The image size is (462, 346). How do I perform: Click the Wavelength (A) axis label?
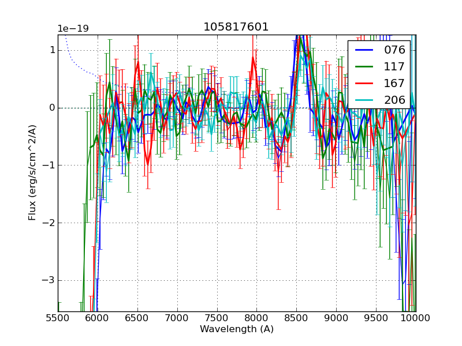tap(237, 329)
